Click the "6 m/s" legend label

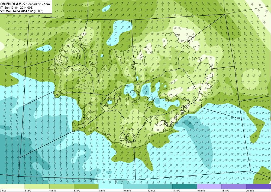pyautogui.click(x=77, y=191)
